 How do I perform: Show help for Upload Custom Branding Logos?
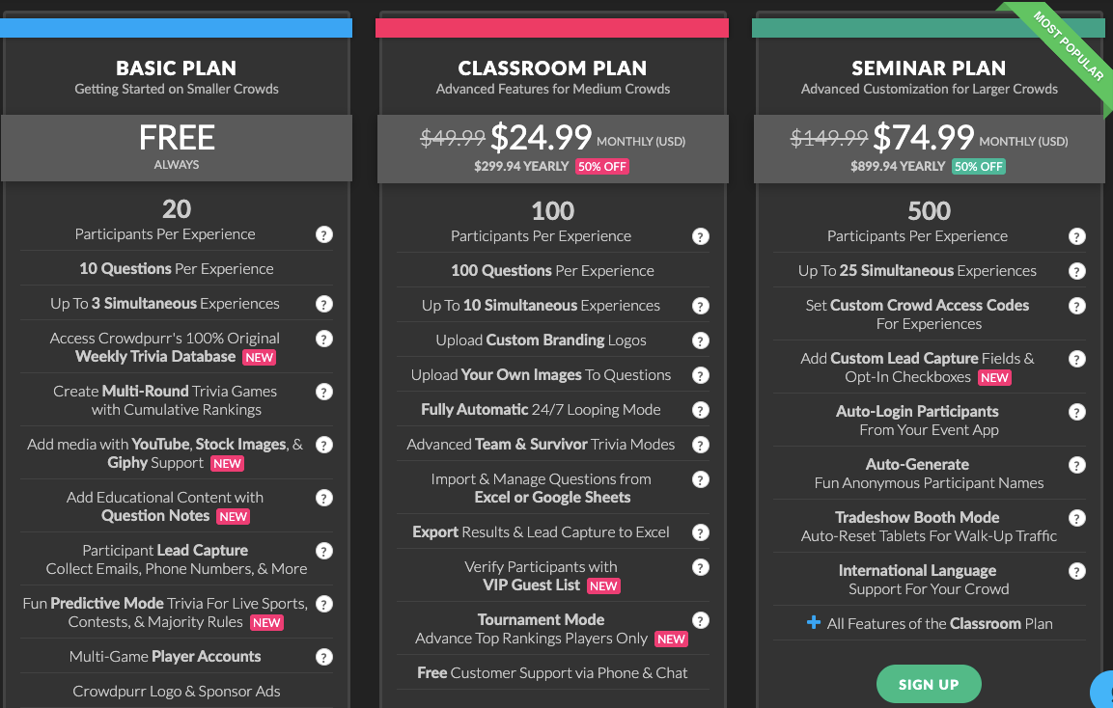point(701,340)
